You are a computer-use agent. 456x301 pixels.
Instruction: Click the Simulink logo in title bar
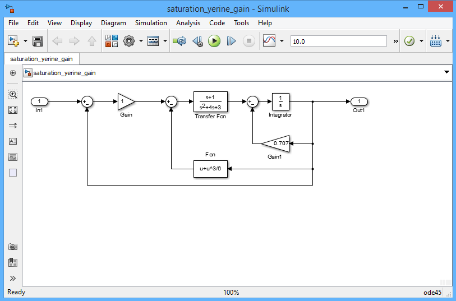(10, 8)
